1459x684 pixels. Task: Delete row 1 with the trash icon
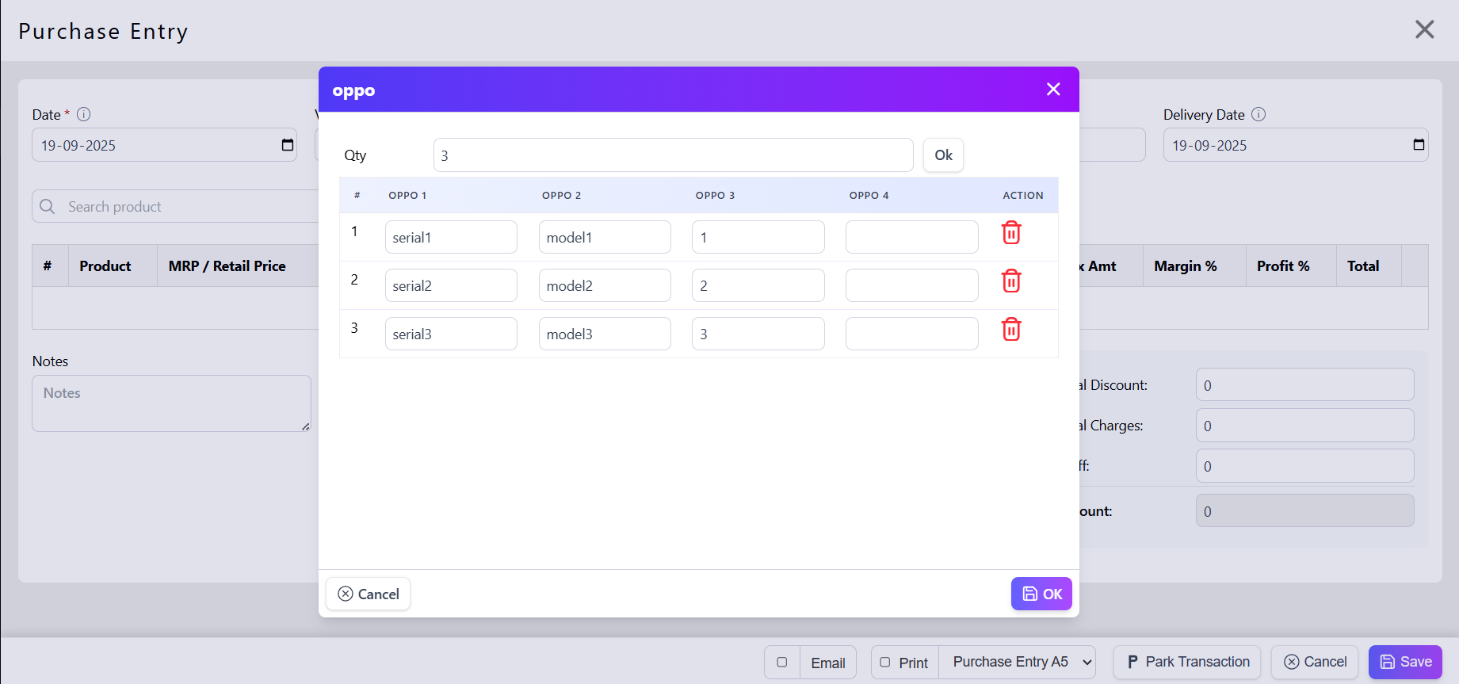1011,233
